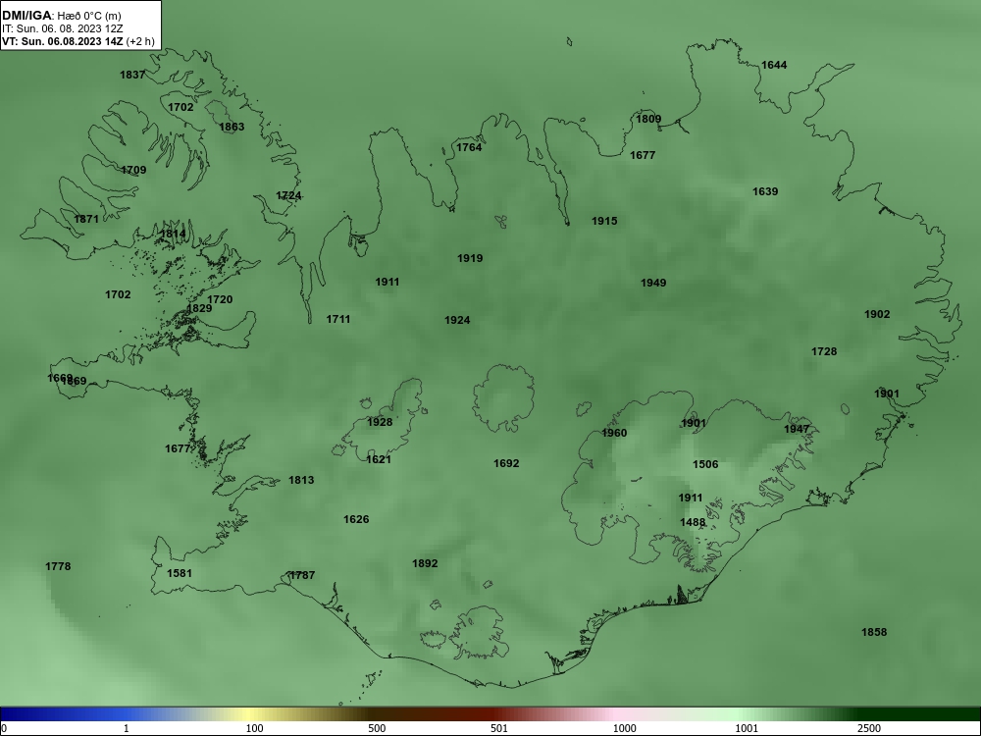
Task: Click the 100 label on color scale
Action: click(x=254, y=728)
